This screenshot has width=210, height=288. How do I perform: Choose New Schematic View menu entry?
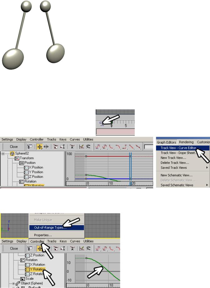point(183,175)
